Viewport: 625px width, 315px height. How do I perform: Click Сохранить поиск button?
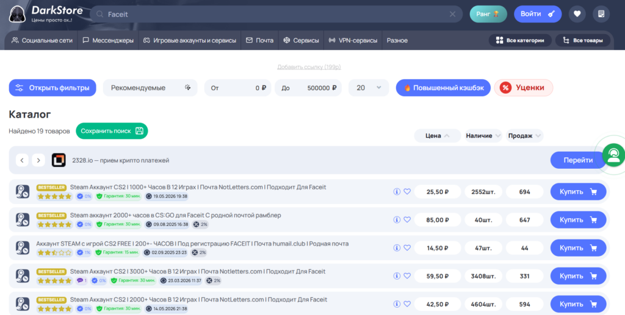pyautogui.click(x=112, y=131)
